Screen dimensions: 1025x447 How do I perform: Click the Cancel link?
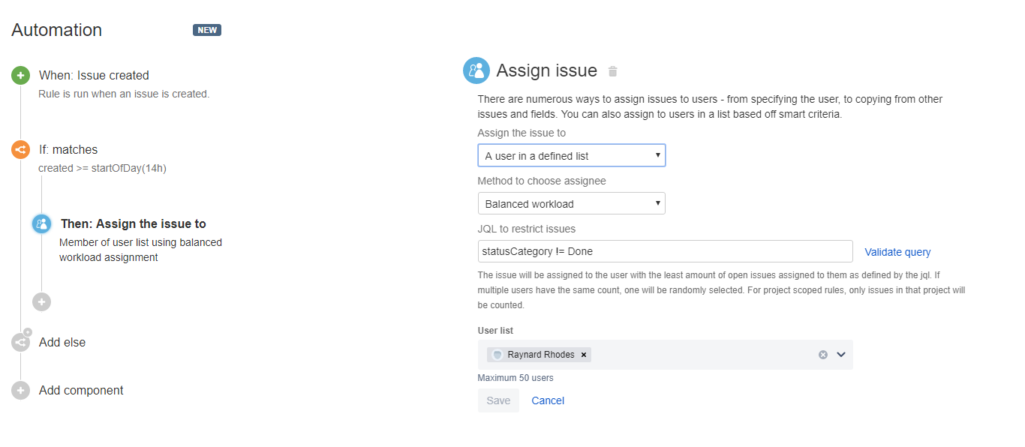[x=548, y=400]
